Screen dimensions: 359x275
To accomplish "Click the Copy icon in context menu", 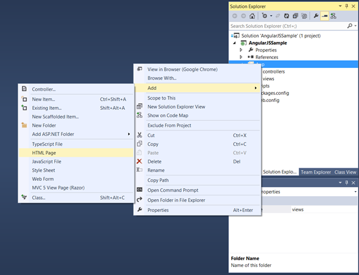I will pyautogui.click(x=139, y=144).
